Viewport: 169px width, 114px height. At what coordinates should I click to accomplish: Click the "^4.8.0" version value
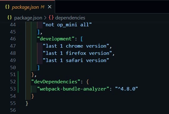pyautogui.click(x=126, y=89)
